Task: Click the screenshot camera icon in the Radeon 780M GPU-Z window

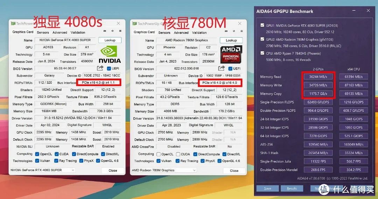Action: 226,31
